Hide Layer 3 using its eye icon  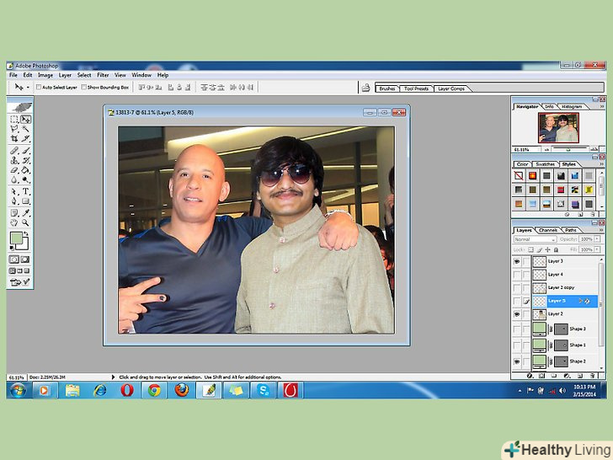click(515, 261)
